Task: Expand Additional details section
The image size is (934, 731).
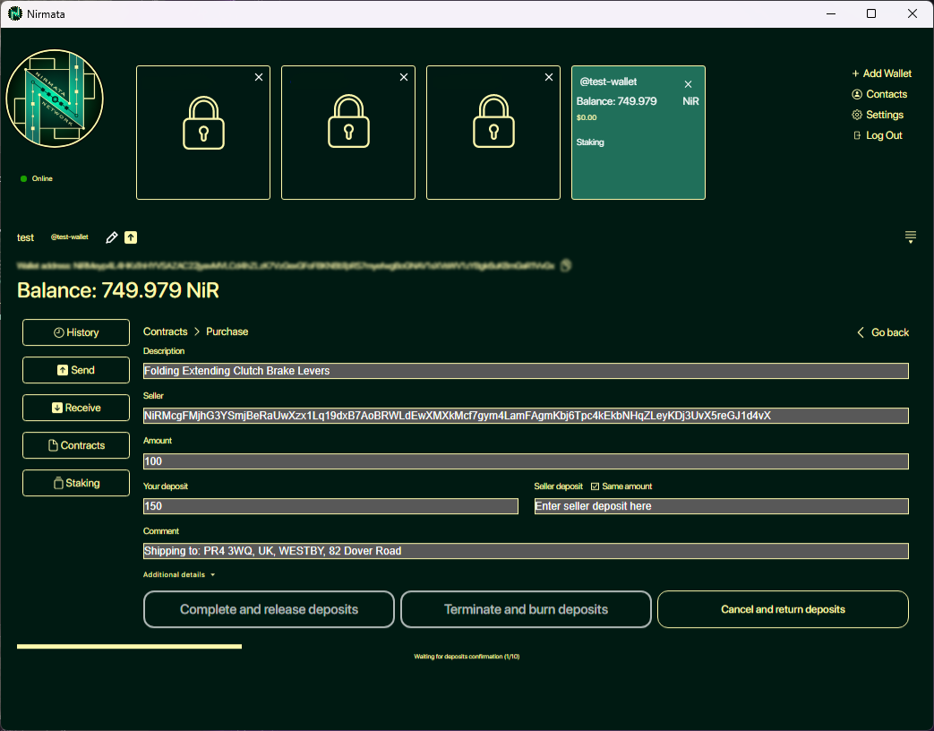Action: click(179, 575)
